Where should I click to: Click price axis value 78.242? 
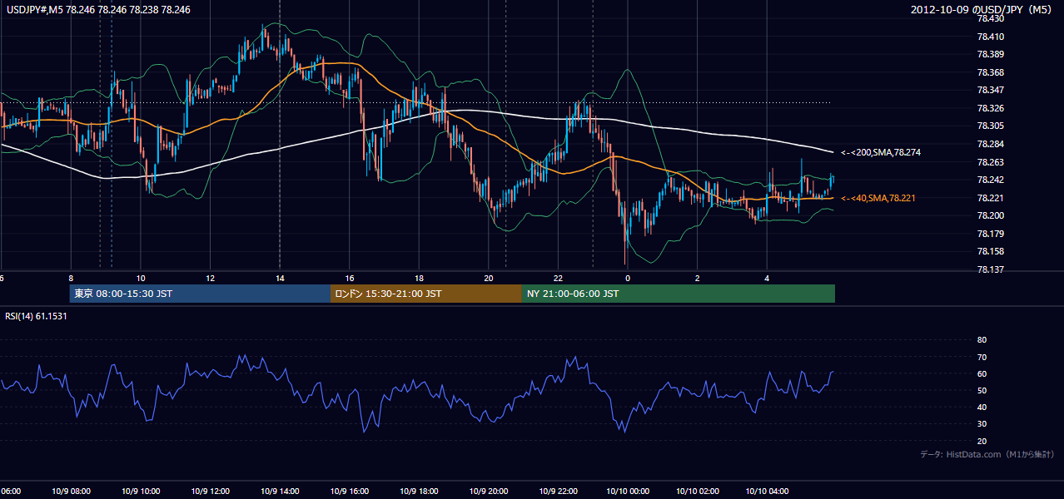click(992, 180)
